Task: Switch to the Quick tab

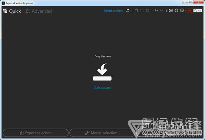Action: [12, 11]
